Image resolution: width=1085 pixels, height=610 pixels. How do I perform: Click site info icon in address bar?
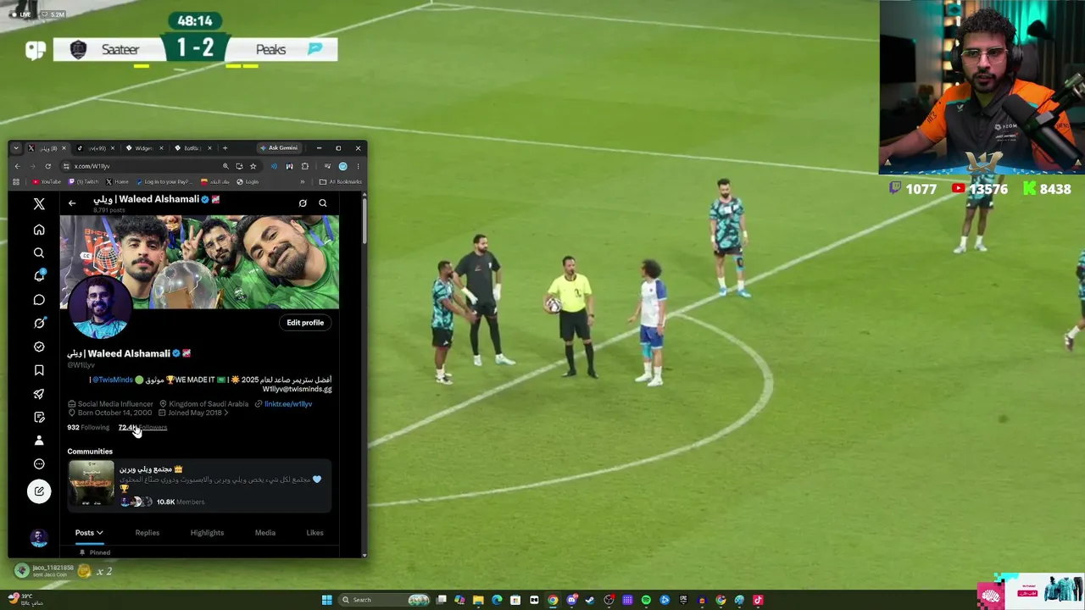tap(66, 166)
